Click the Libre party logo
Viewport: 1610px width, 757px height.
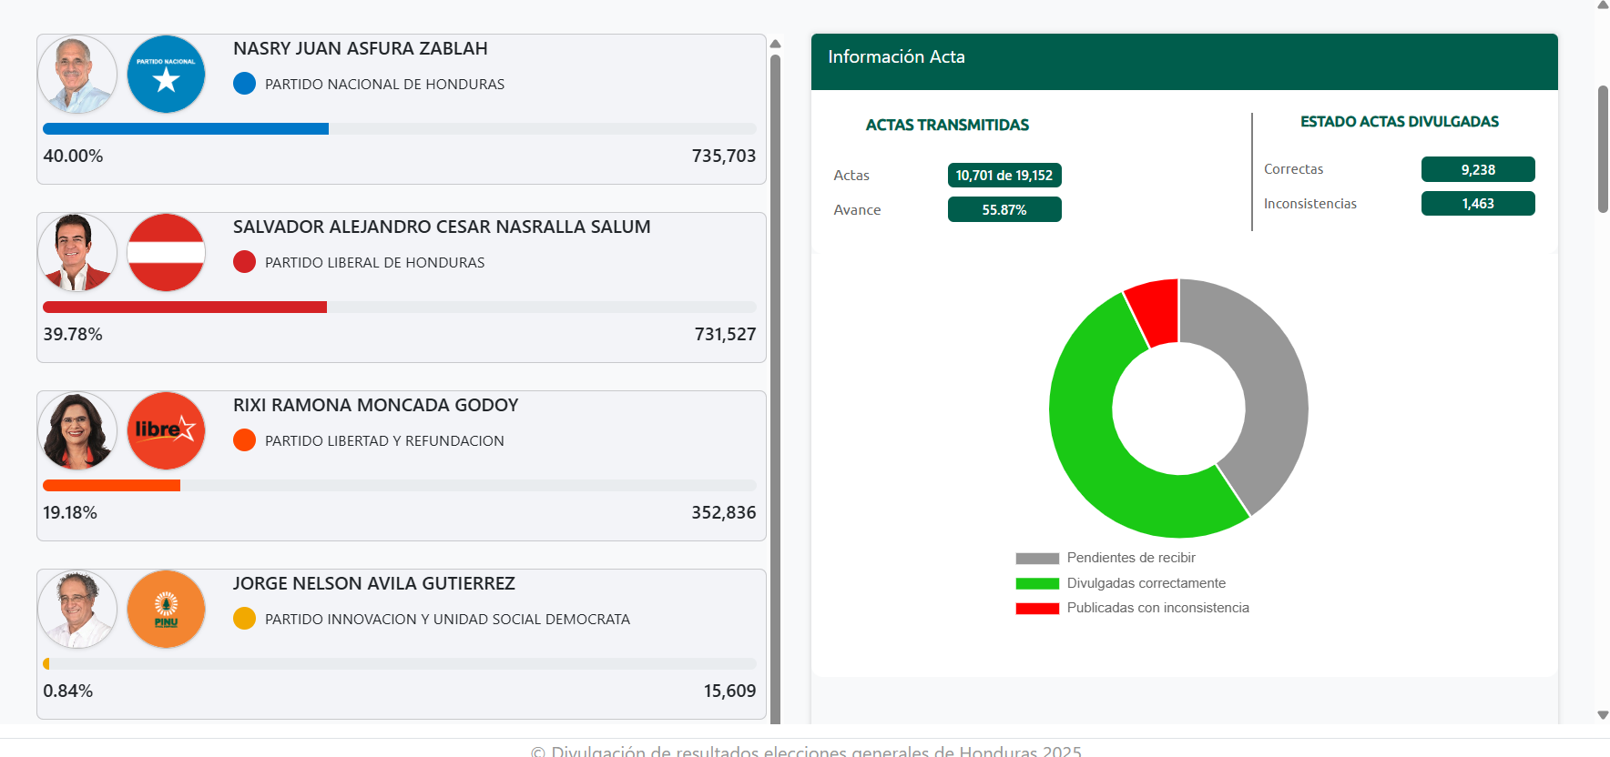166,431
